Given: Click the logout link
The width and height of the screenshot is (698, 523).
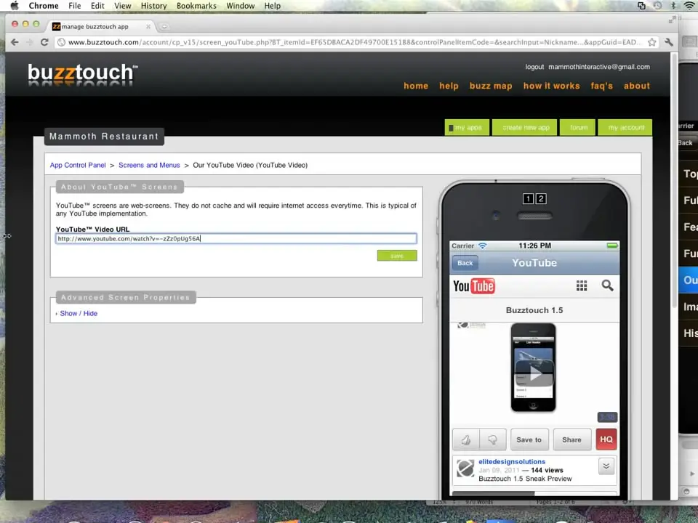Looking at the screenshot, I should 534,67.
